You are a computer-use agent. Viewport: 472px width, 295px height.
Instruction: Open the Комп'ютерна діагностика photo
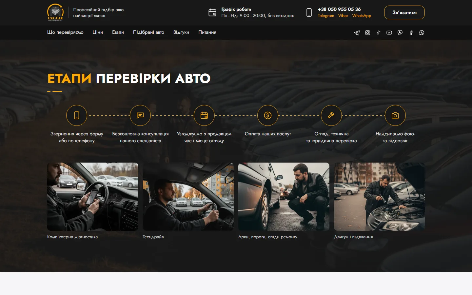pos(93,197)
